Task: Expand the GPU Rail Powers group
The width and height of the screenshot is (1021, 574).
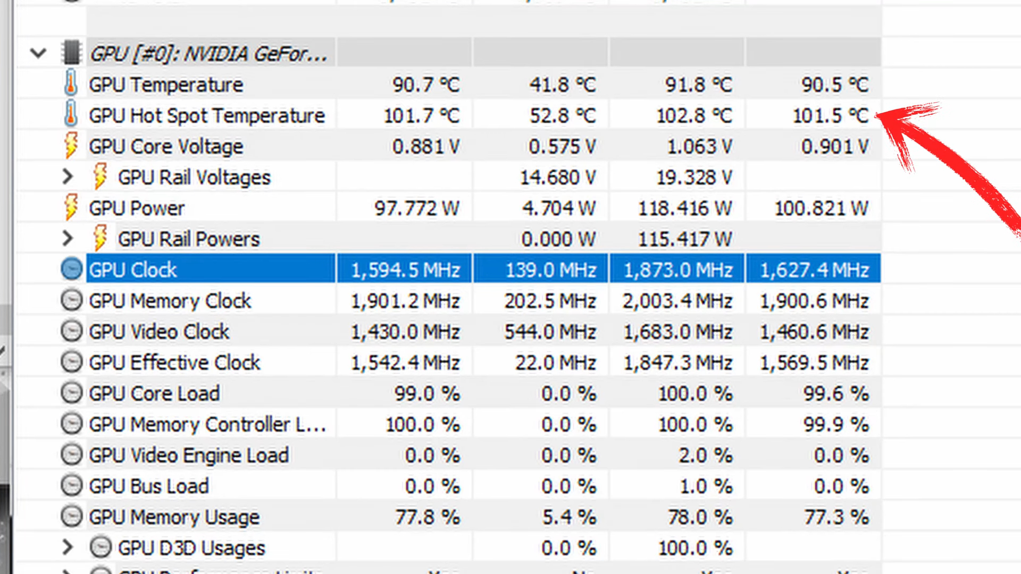Action: point(67,238)
